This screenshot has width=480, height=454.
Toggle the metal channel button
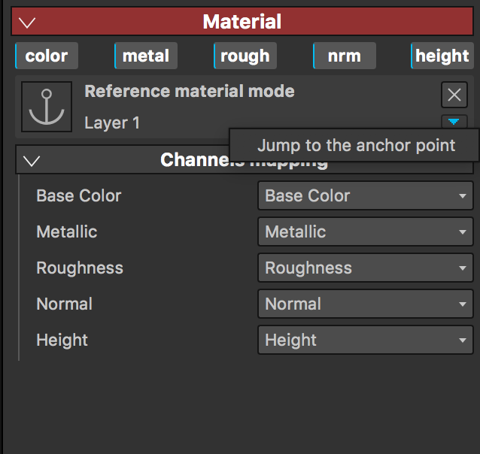coord(146,56)
